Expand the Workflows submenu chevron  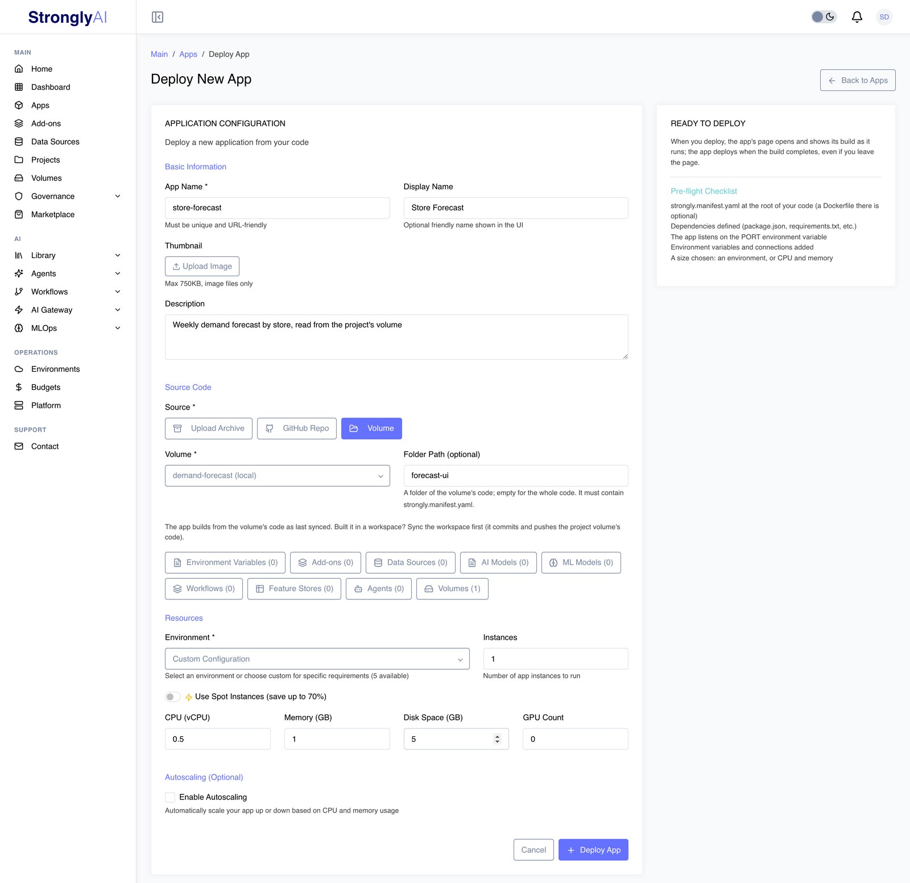pyautogui.click(x=118, y=291)
